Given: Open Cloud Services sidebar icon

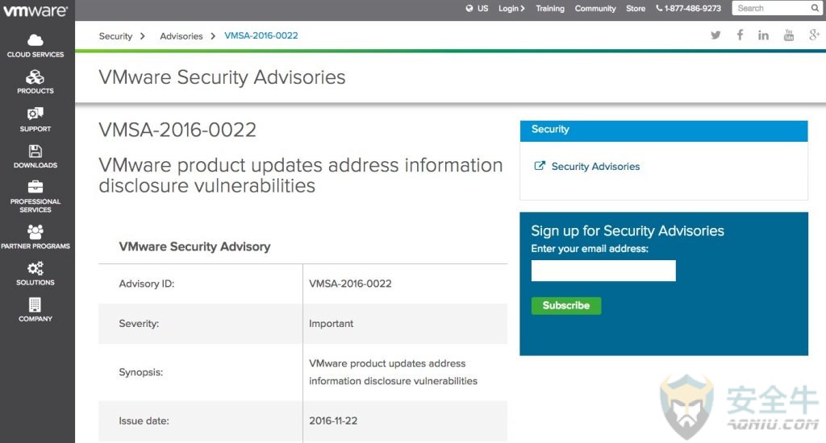Looking at the screenshot, I should pyautogui.click(x=35, y=40).
